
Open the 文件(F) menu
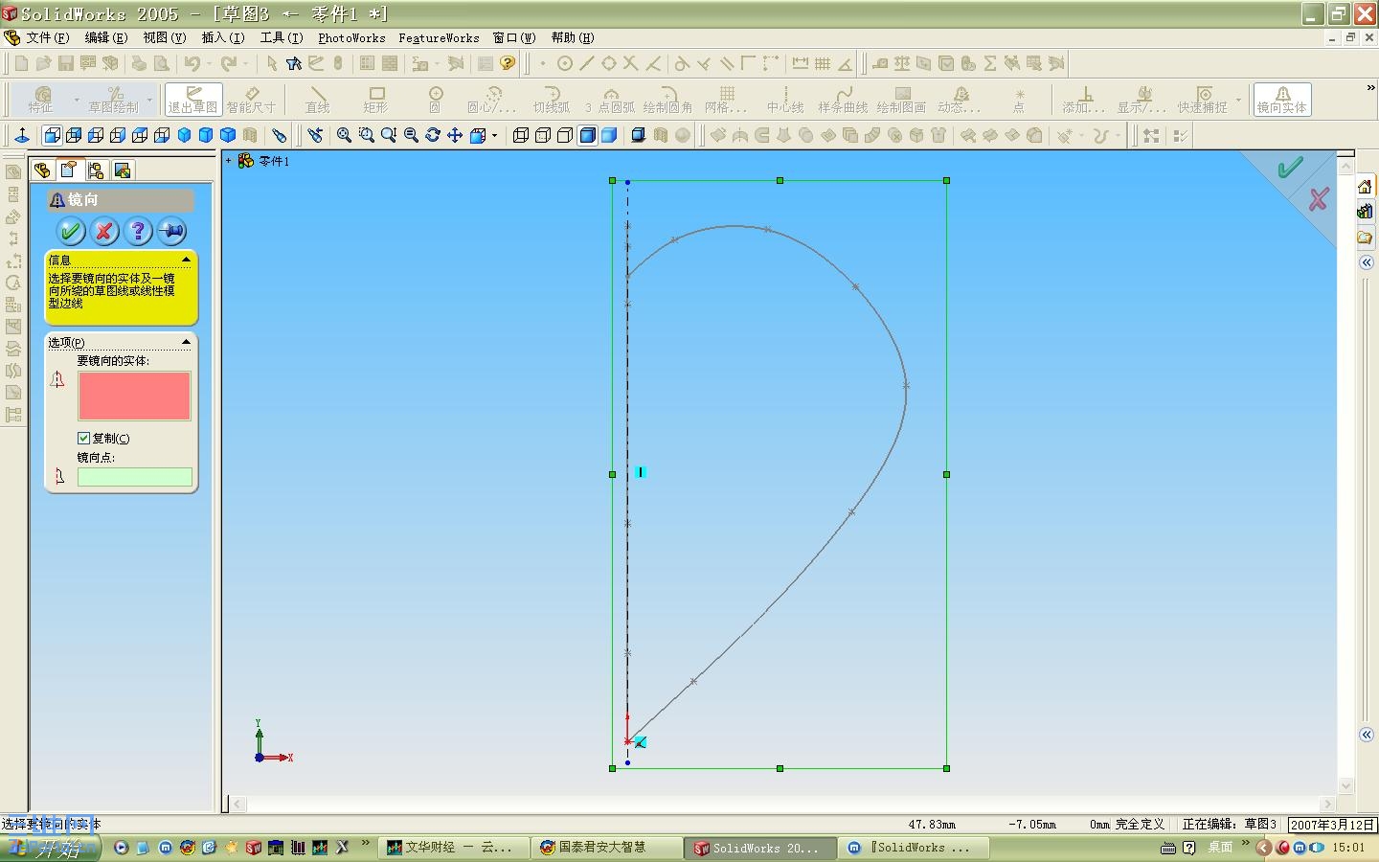pyautogui.click(x=48, y=37)
